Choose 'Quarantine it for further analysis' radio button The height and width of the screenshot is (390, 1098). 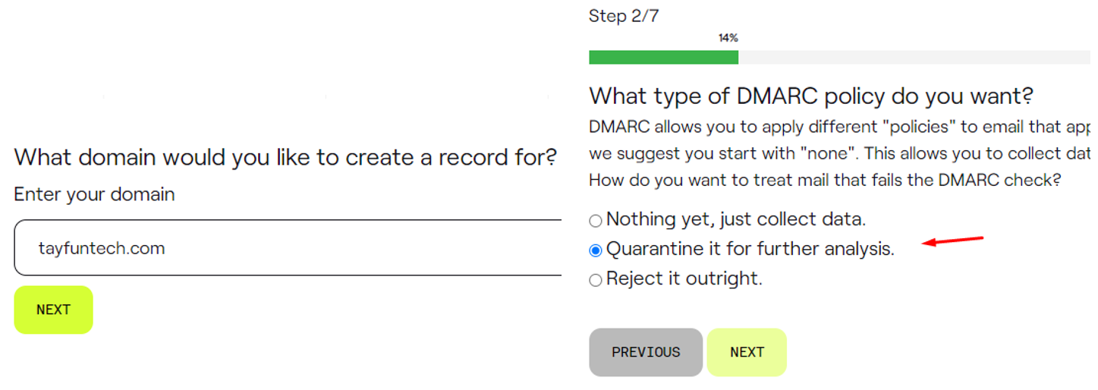coord(596,250)
